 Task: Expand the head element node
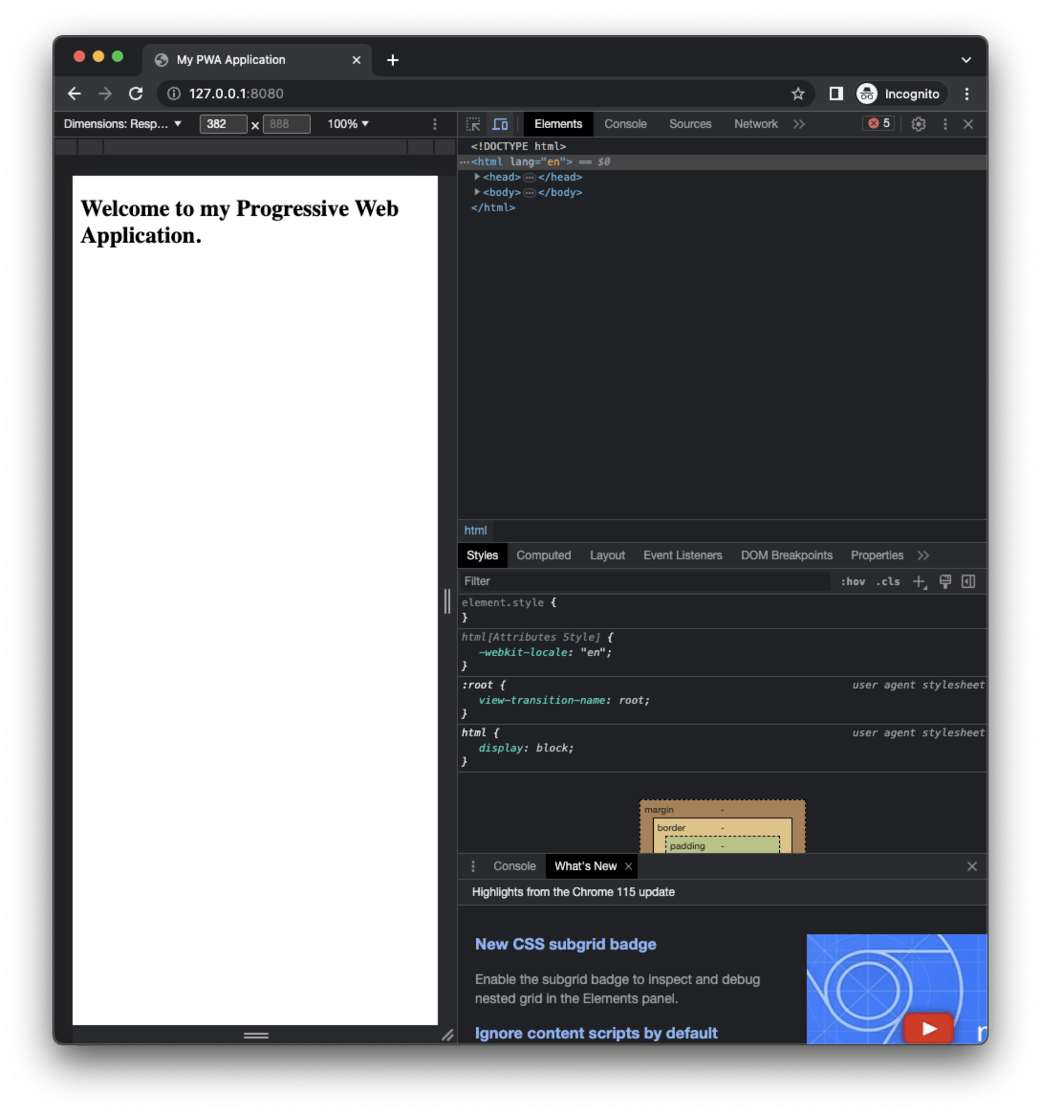click(x=477, y=177)
